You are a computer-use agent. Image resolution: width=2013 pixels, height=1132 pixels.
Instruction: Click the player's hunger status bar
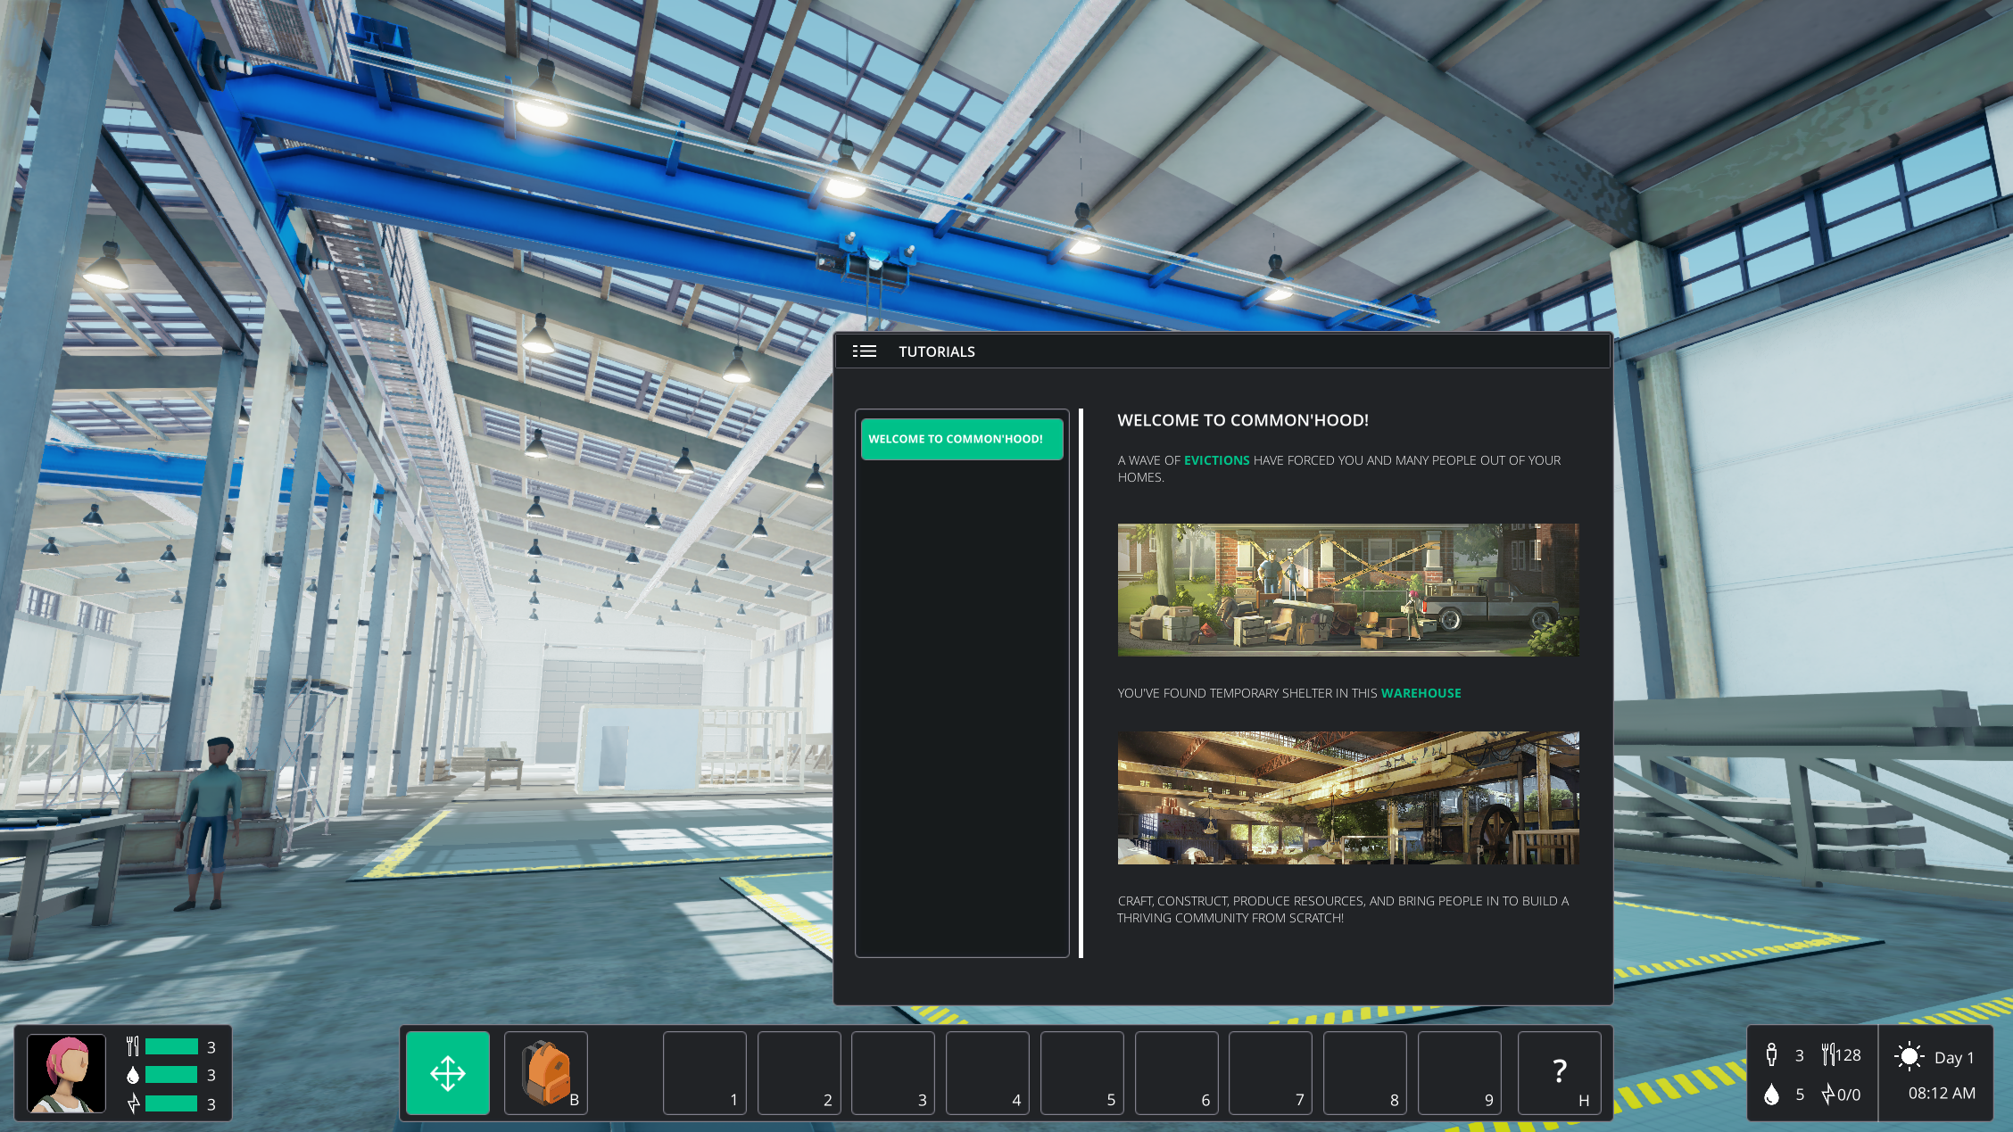tap(171, 1047)
